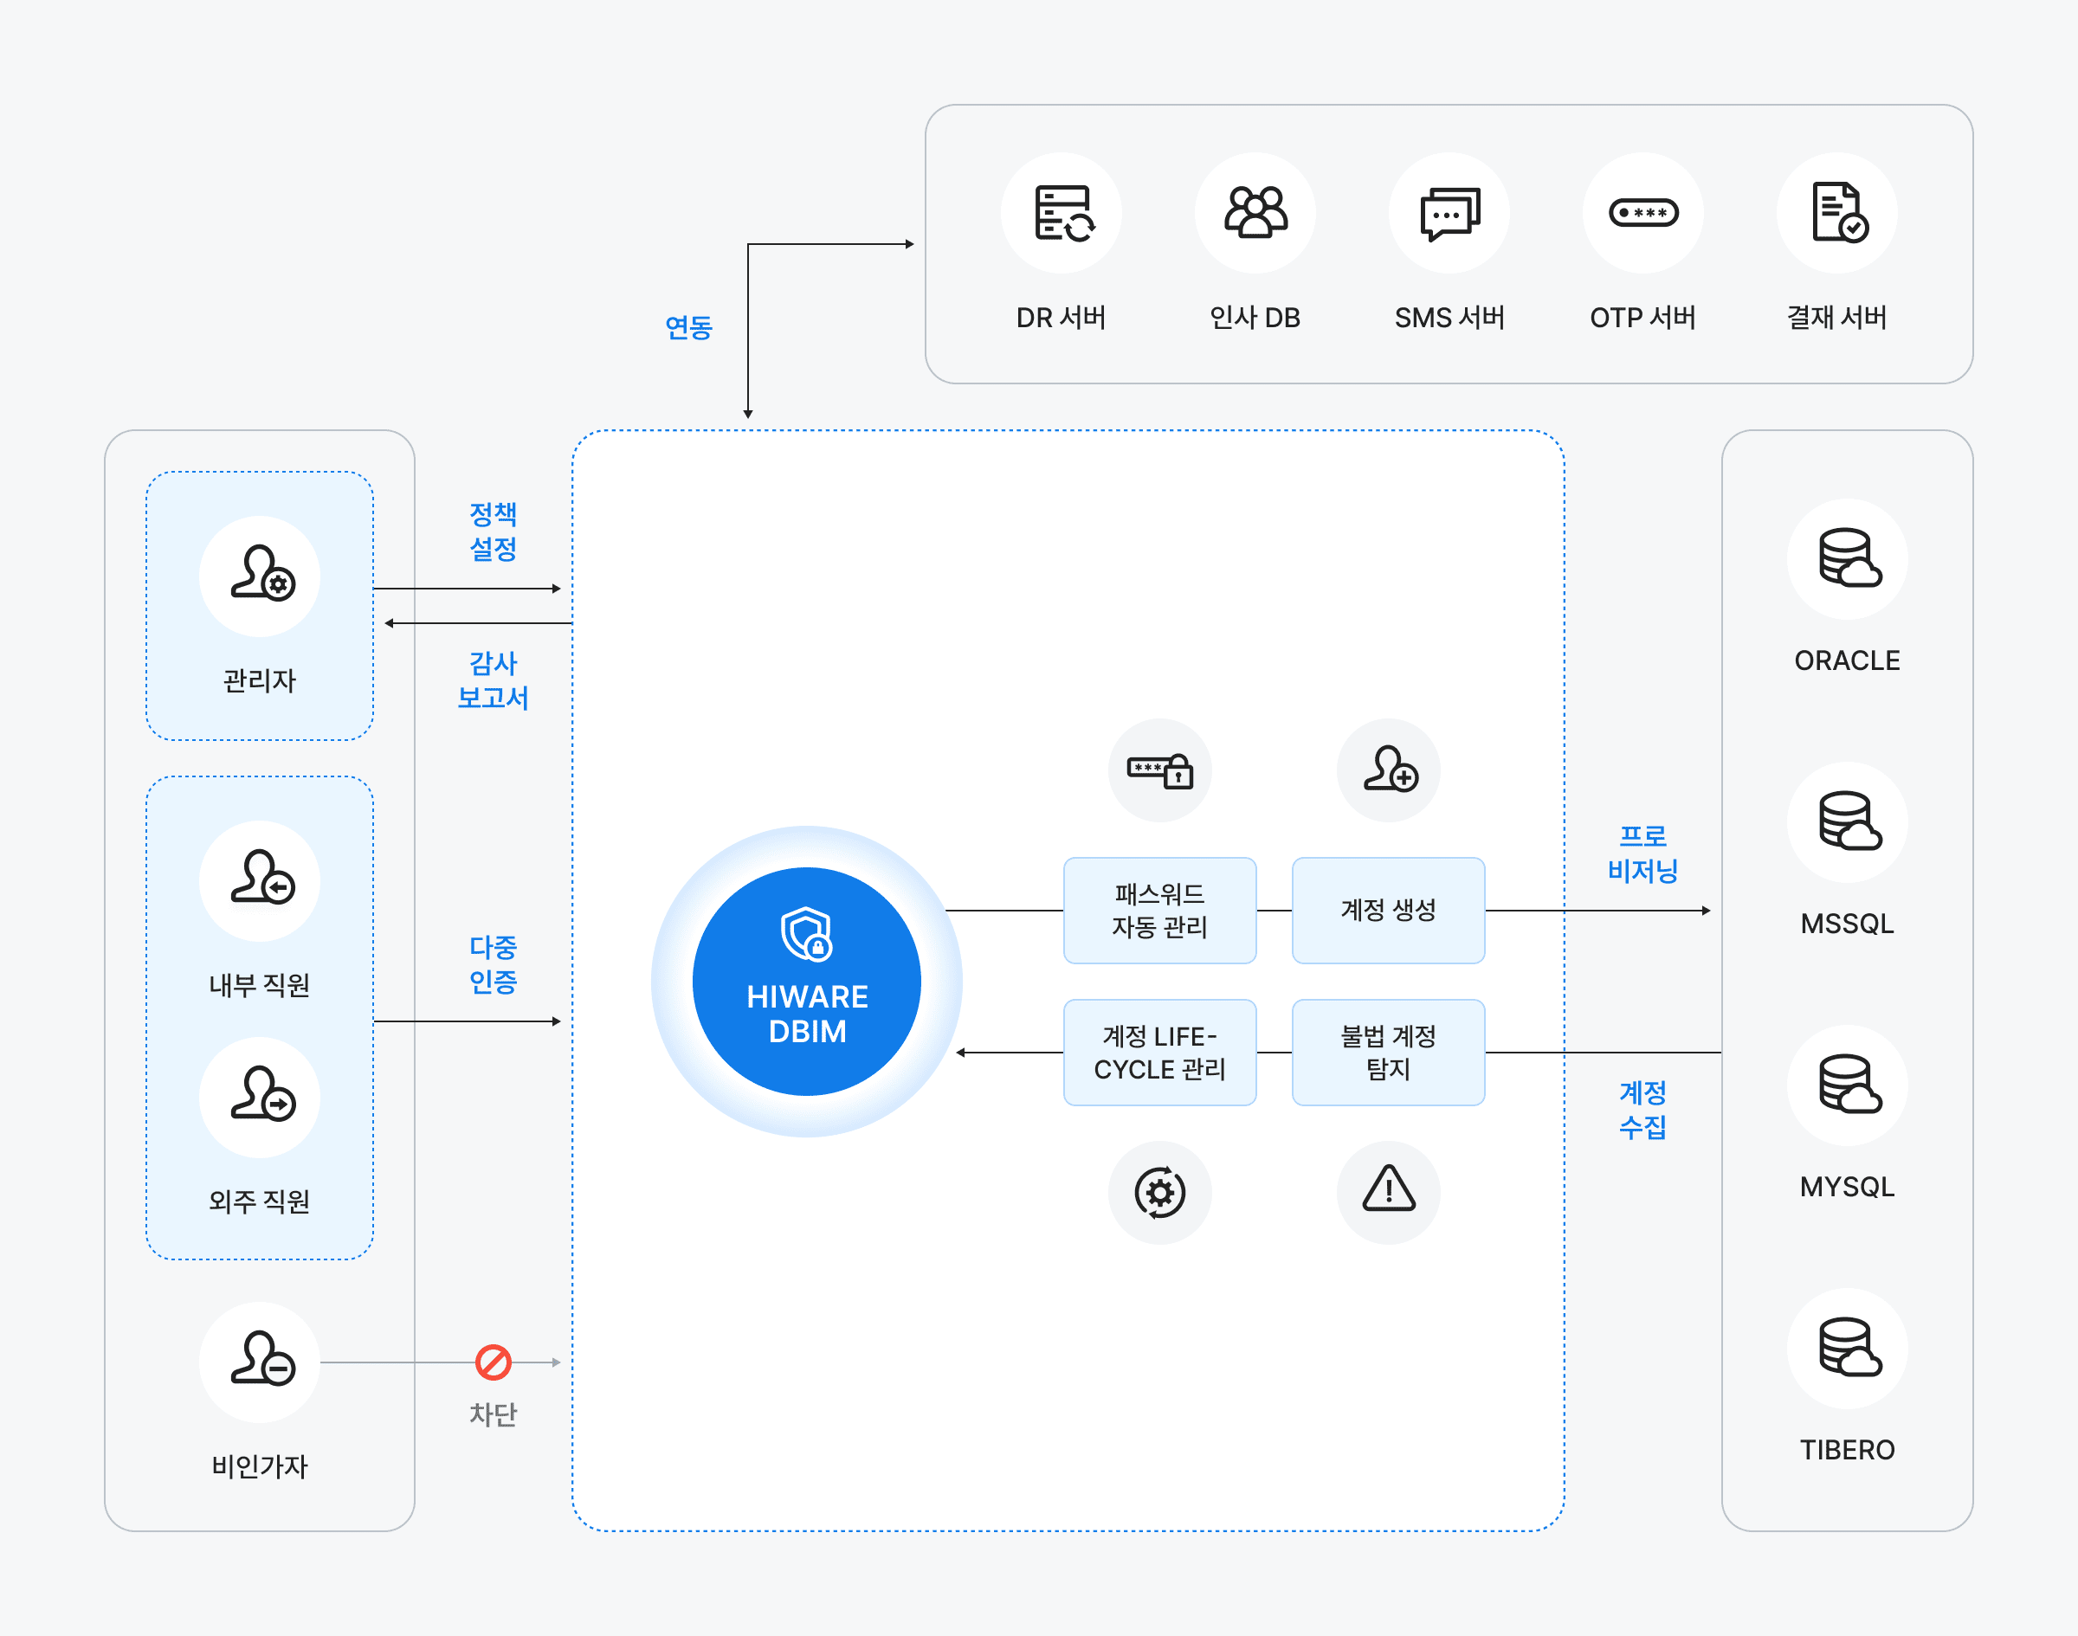Click the 계정 생성 box
The width and height of the screenshot is (2078, 1636).
click(x=1388, y=910)
